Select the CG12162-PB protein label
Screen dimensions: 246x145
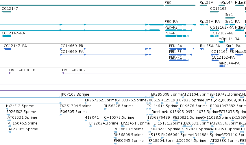click(x=223, y=52)
